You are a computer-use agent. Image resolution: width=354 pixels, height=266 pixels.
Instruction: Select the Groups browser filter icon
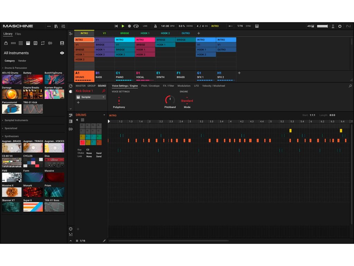[13, 43]
